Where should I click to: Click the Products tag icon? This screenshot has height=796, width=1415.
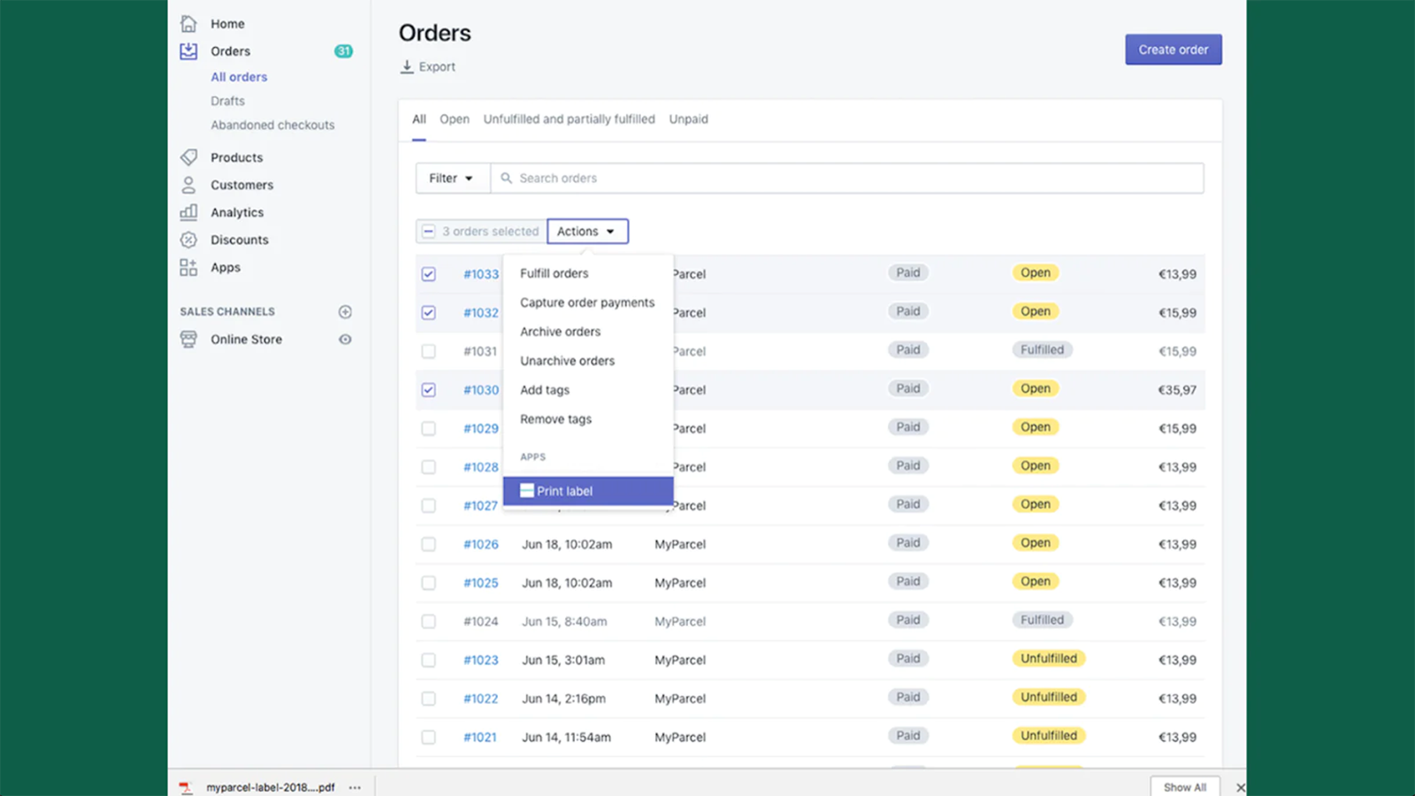point(188,157)
